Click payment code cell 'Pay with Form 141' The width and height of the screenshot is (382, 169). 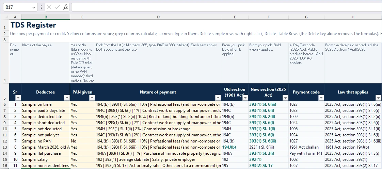pyautogui.click(x=306, y=153)
